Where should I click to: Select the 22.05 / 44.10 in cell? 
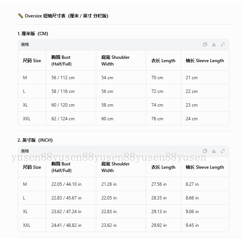[66, 184]
